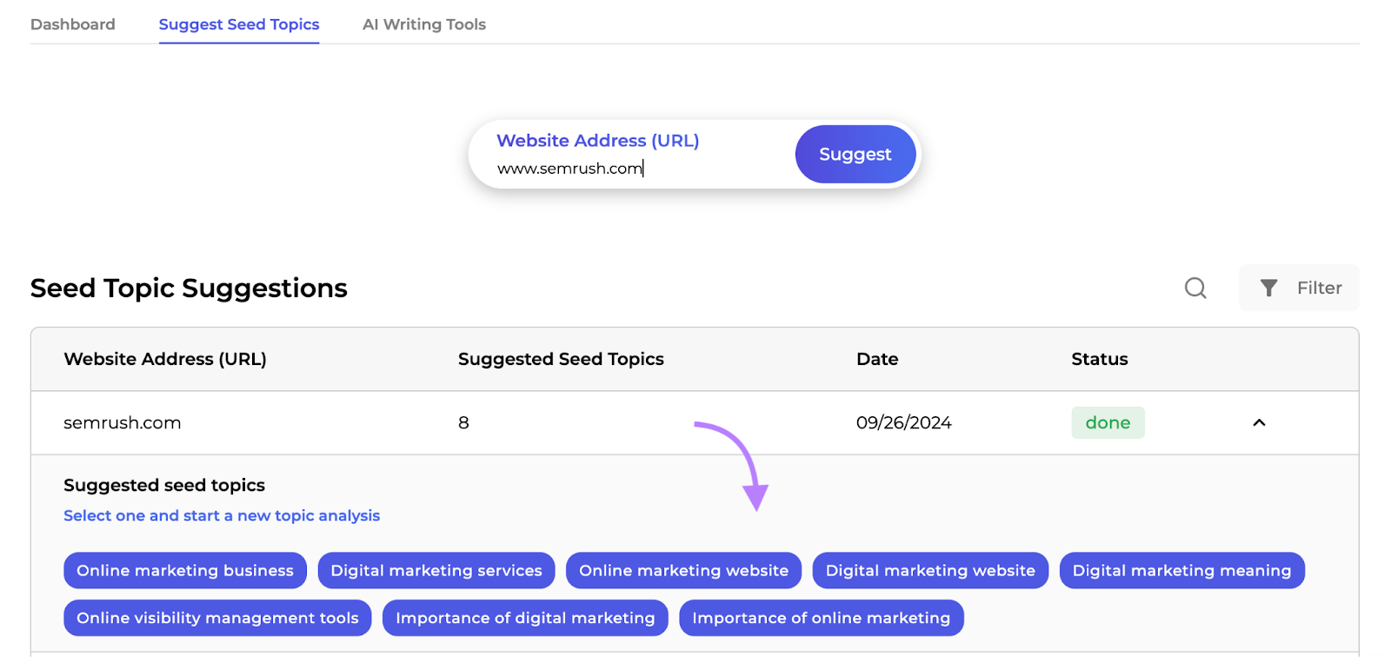The image size is (1391, 657).
Task: Click the semrush.com table row entry
Action: [x=123, y=422]
